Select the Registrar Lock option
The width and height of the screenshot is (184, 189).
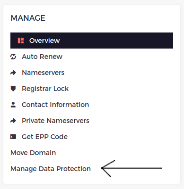pos(45,89)
